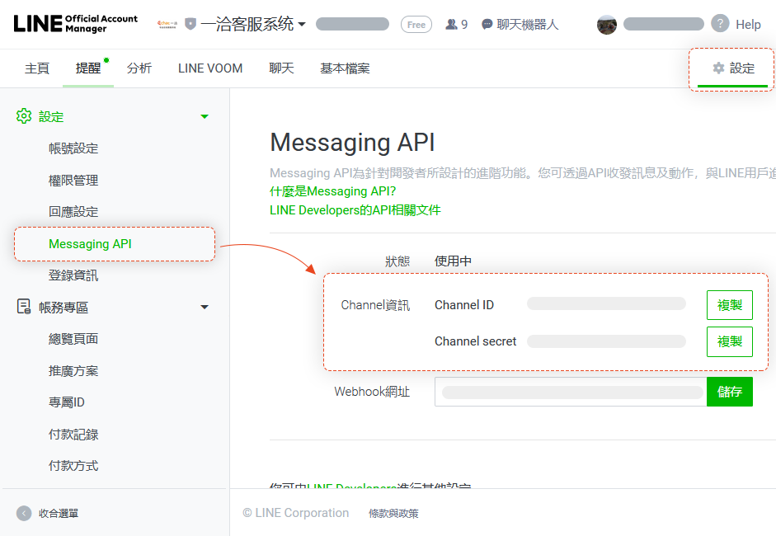Switch to the 分析 tab
Viewport: 776px width, 536px height.
(x=139, y=68)
